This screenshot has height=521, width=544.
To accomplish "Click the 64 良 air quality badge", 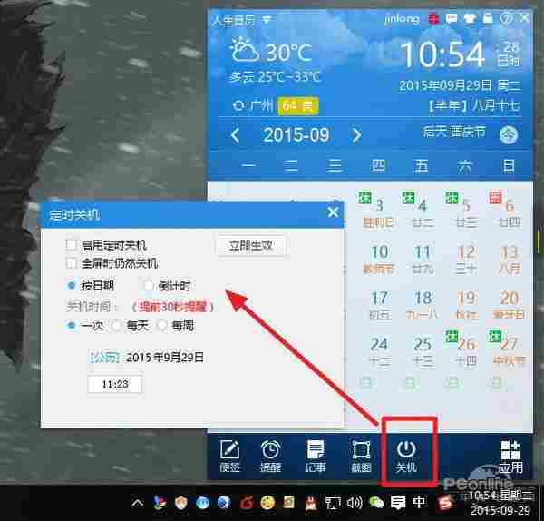I will pyautogui.click(x=298, y=105).
